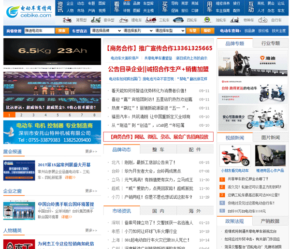290x249 pixels.
Task: Click the 按价格 query link
Action: tap(263, 31)
